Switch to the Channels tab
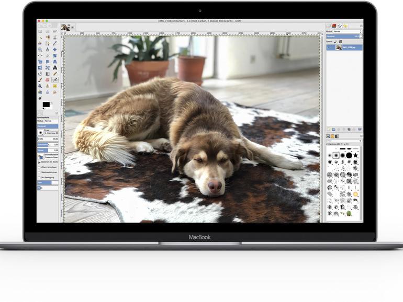Image resolution: width=403 pixels, height=302 pixels. [334, 26]
